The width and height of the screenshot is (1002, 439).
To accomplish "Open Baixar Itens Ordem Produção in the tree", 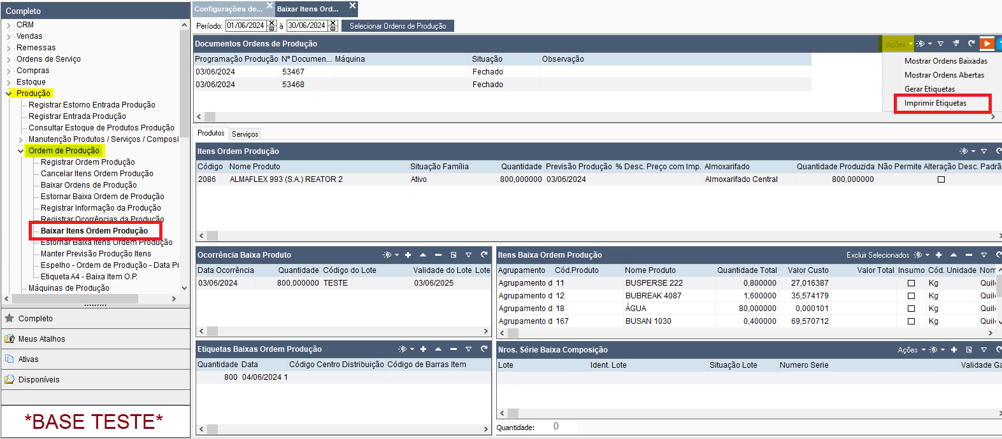I will (x=94, y=231).
